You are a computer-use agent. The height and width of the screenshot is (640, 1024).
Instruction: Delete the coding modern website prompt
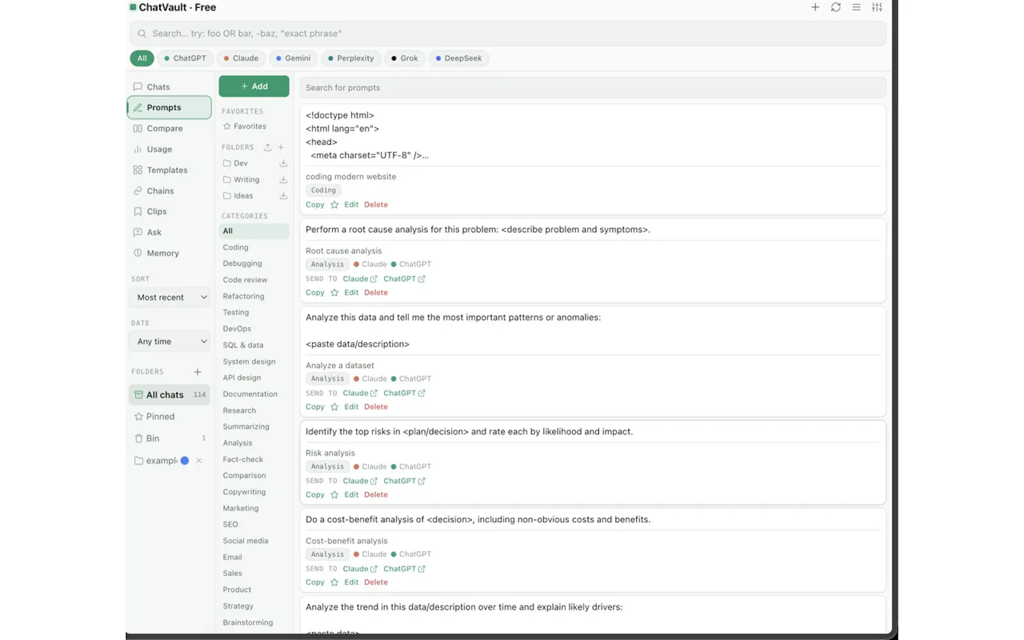pos(376,205)
